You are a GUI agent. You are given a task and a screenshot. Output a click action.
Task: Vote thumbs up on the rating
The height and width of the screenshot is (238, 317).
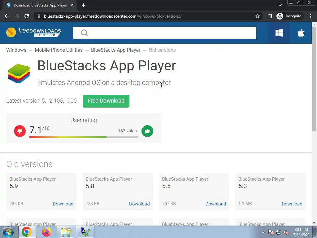[x=147, y=131]
